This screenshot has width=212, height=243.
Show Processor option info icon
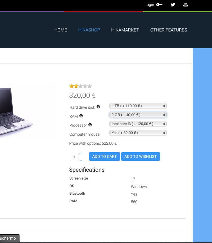[x=90, y=125]
